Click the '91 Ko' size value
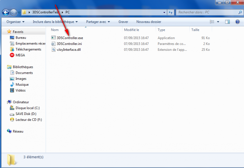 [x=206, y=38]
